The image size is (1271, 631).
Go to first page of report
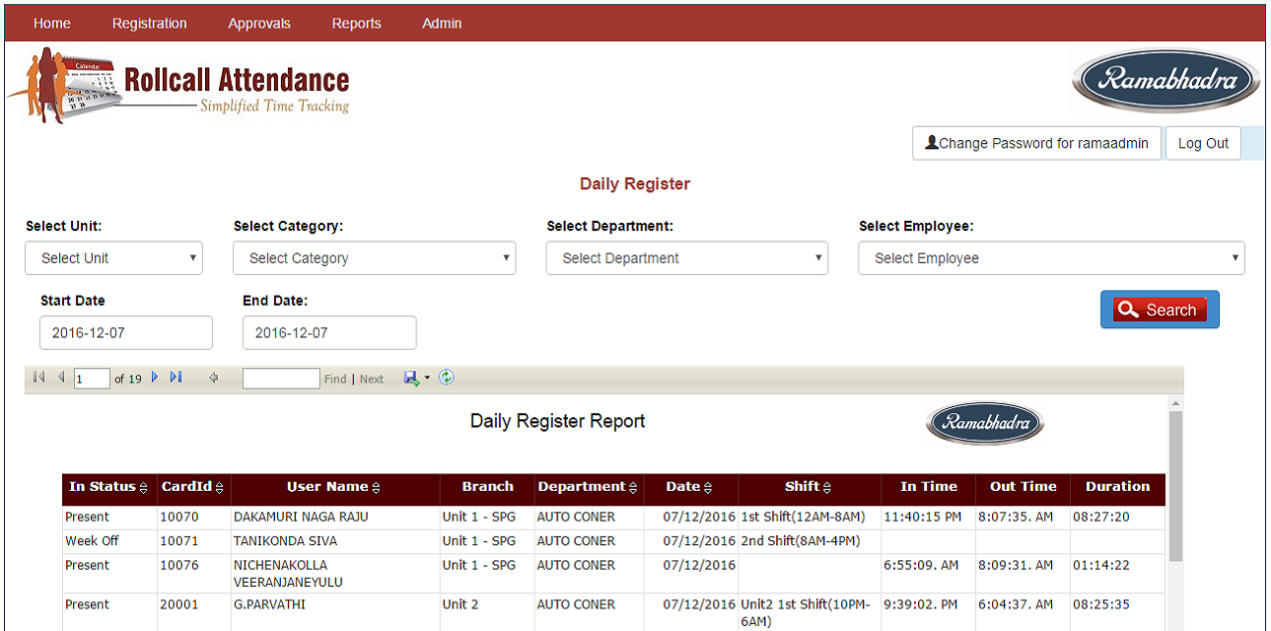click(38, 378)
